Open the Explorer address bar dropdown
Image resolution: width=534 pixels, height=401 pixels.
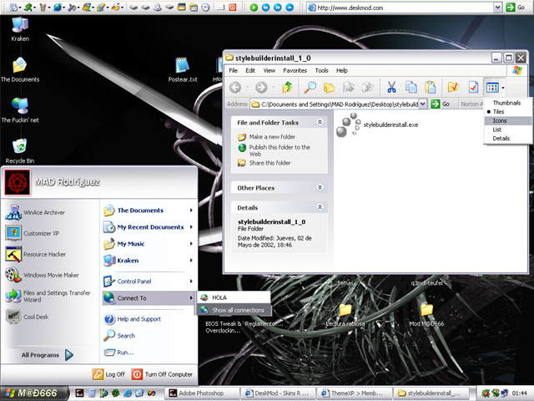422,104
